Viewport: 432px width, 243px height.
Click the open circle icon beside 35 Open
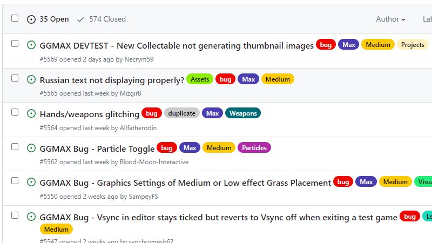[31, 19]
